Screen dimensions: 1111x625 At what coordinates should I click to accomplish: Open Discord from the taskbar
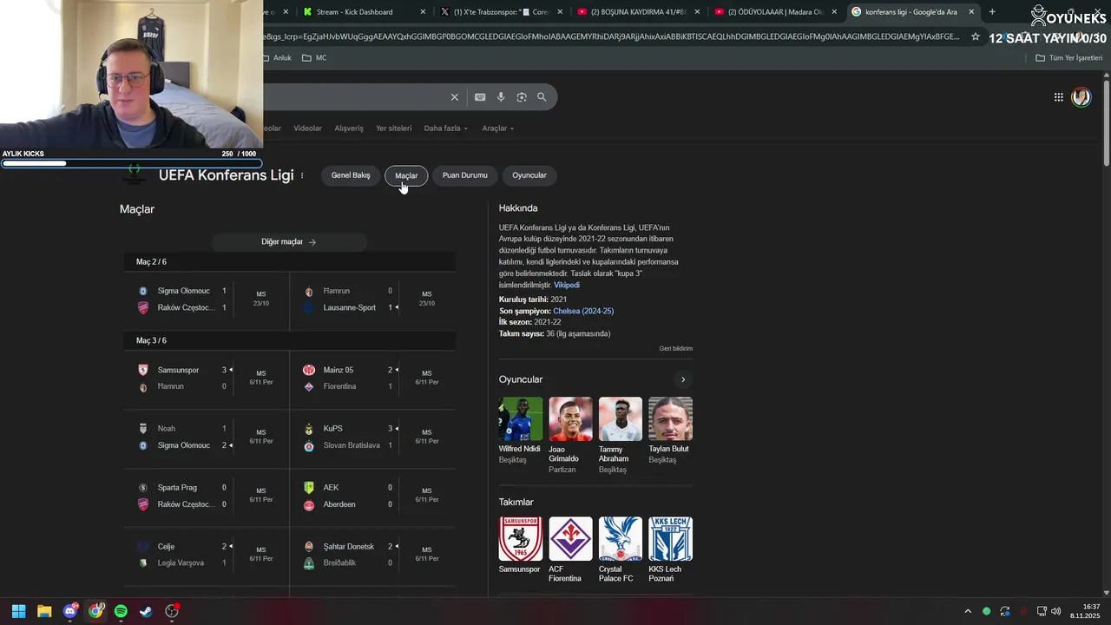[x=70, y=611]
